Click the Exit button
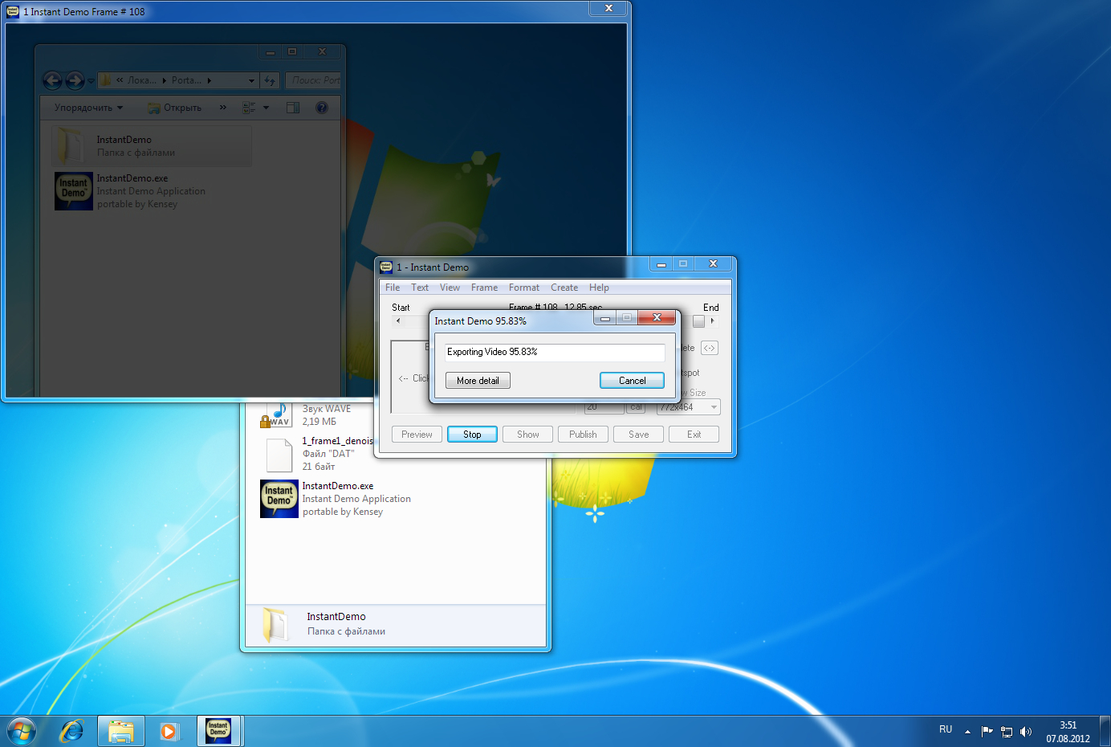 coord(694,435)
